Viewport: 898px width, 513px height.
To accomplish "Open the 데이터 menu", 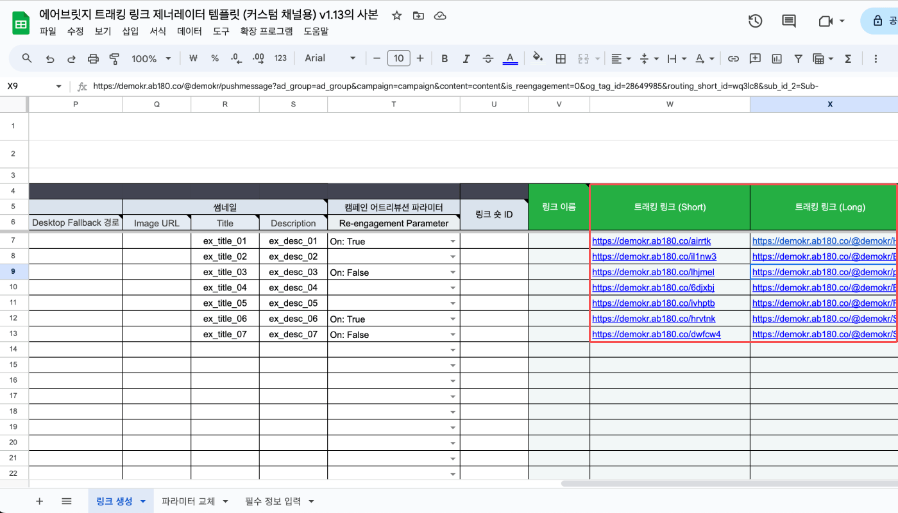I will click(x=189, y=31).
